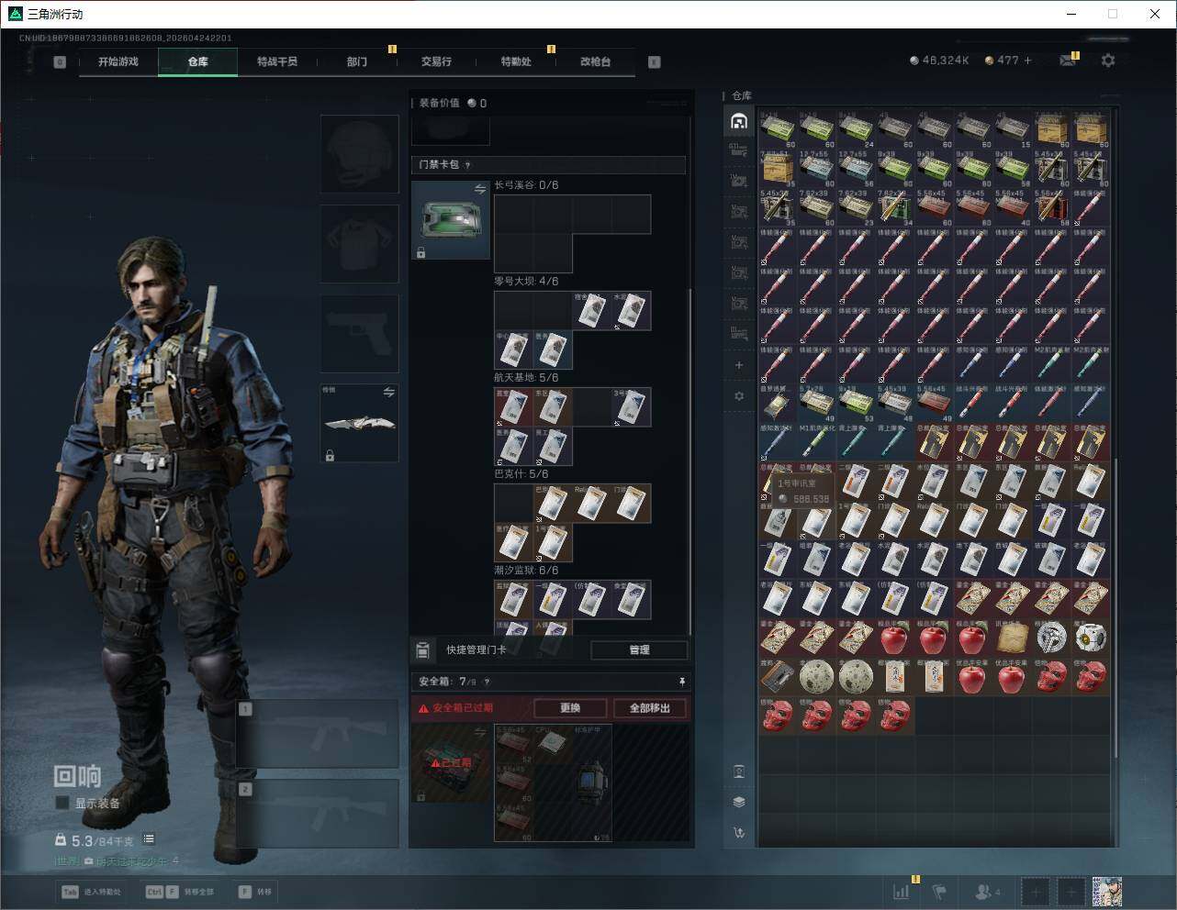
Task: Click the 全部移出 button
Action: coord(649,708)
